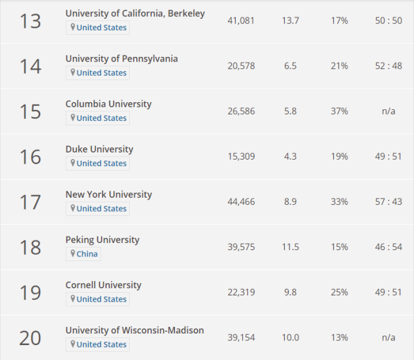Go to the Peking University page
This screenshot has width=414, height=360.
102,240
